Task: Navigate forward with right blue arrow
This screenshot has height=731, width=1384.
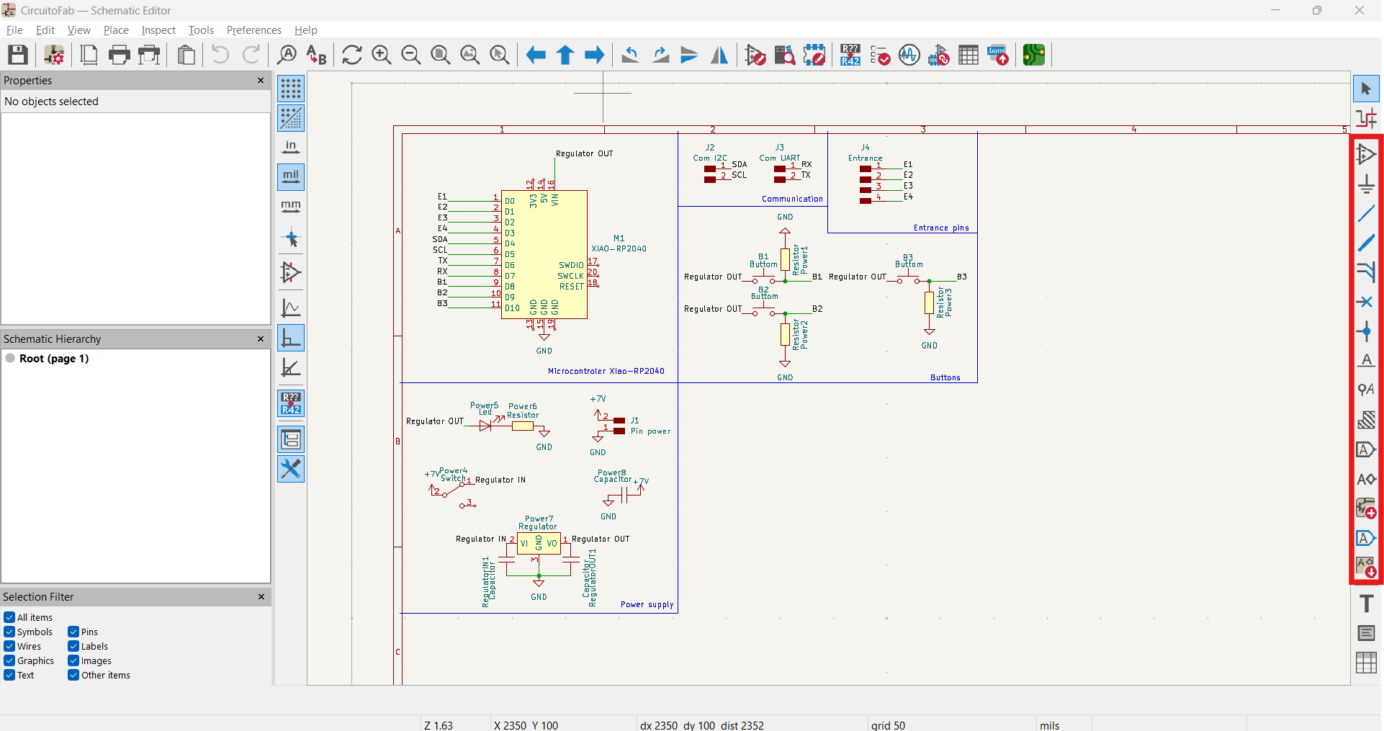Action: (x=595, y=55)
